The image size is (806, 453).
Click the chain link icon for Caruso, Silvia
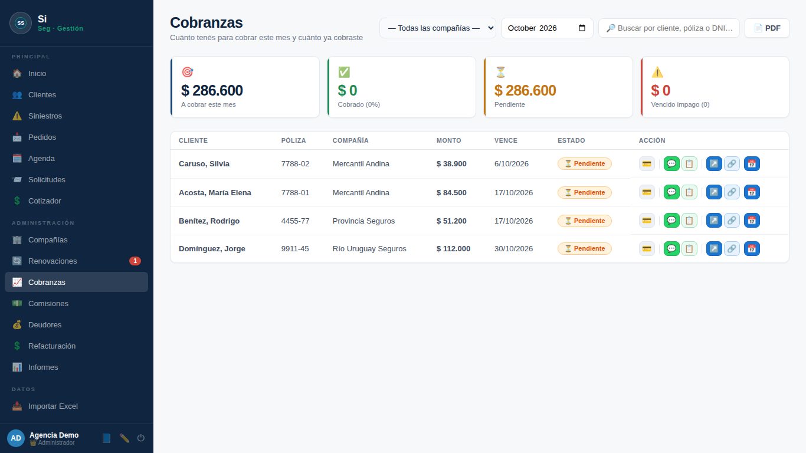732,163
